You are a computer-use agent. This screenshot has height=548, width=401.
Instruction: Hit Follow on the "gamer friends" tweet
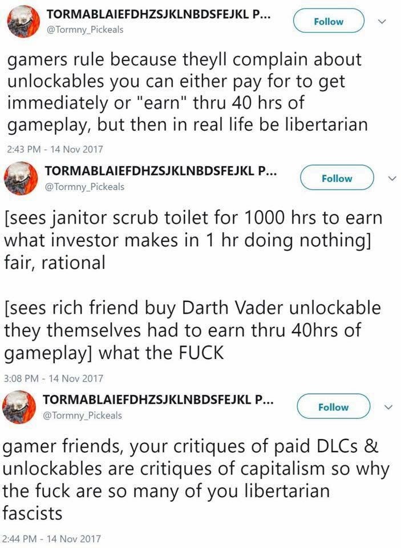tap(333, 407)
